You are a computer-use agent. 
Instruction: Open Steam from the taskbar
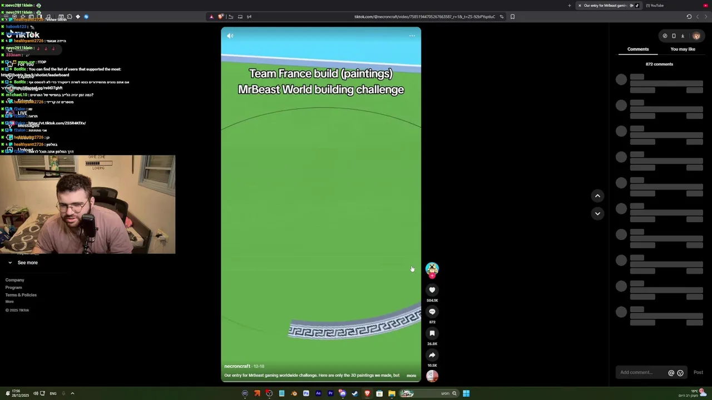(x=355, y=393)
